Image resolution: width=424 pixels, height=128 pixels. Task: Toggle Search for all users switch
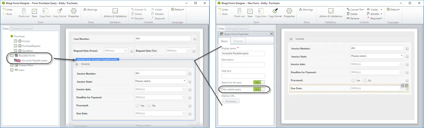pyautogui.click(x=259, y=82)
